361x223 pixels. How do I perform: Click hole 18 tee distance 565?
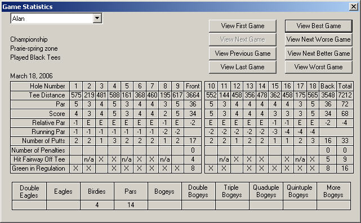pyautogui.click(x=313, y=95)
